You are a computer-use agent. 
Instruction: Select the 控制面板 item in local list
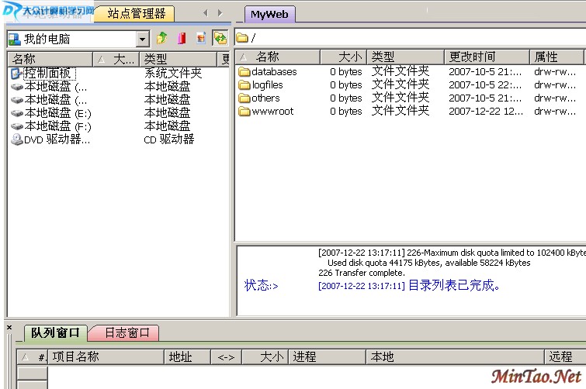coord(47,73)
